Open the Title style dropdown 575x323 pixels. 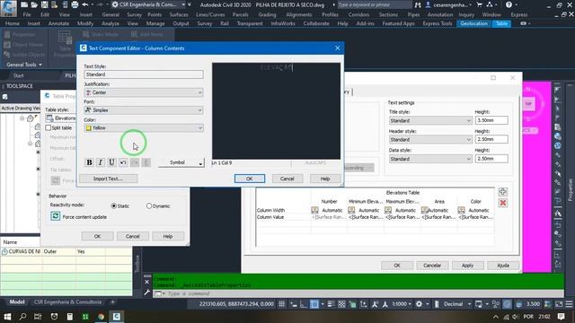[x=430, y=120]
